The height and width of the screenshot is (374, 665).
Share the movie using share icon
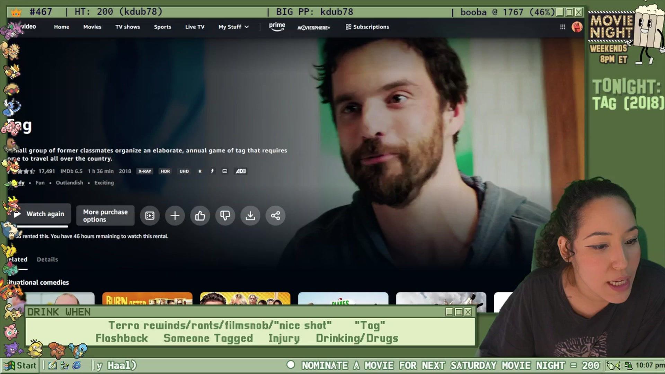[x=275, y=216]
